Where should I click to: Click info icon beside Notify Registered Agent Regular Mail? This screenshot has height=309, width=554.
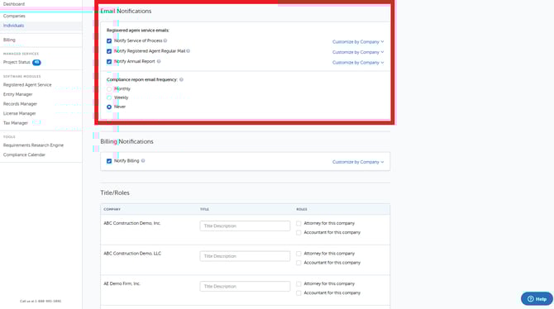(189, 51)
